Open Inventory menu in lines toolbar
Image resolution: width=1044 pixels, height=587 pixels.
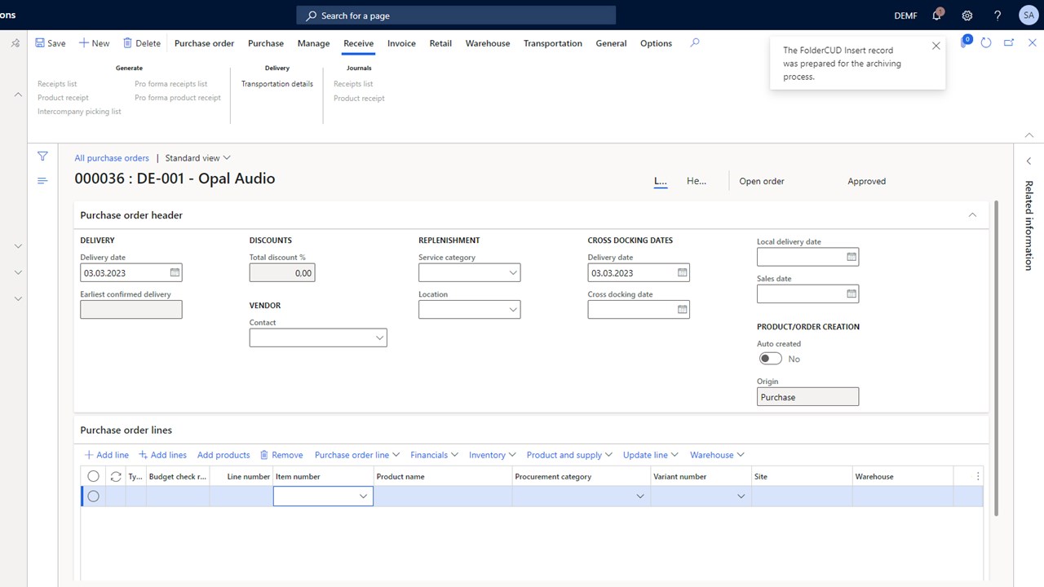tap(493, 455)
